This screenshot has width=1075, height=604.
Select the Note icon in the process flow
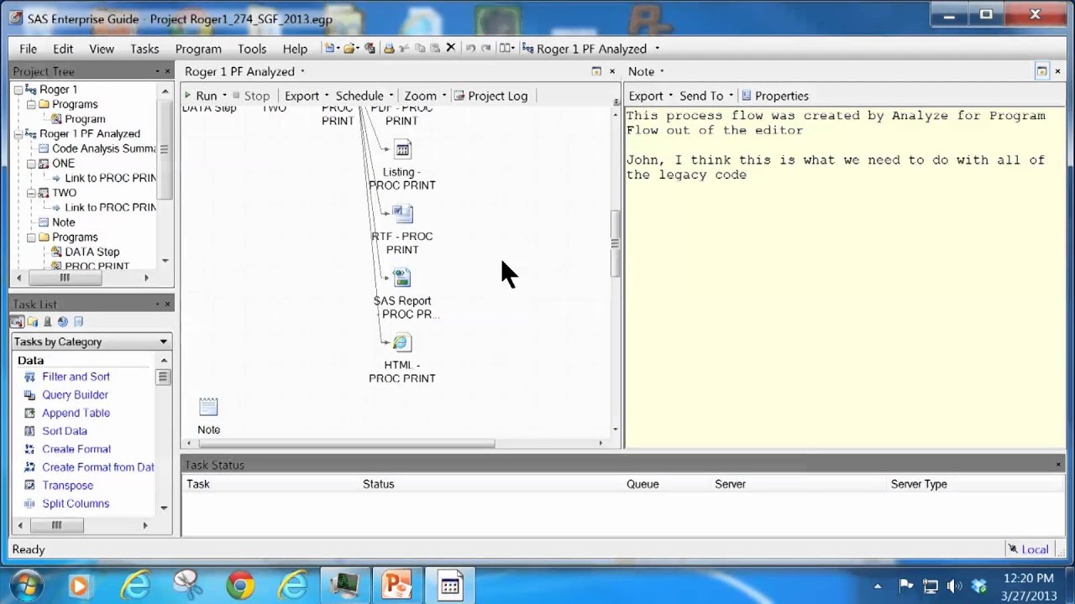click(x=208, y=407)
